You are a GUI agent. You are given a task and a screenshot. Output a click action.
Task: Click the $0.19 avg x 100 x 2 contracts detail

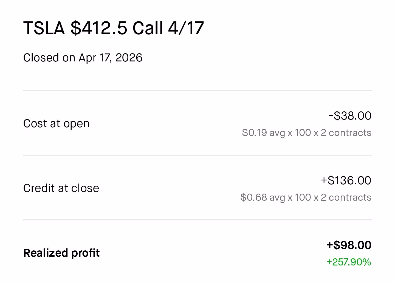pos(307,133)
